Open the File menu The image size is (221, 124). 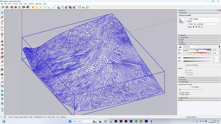click(x=2, y=4)
